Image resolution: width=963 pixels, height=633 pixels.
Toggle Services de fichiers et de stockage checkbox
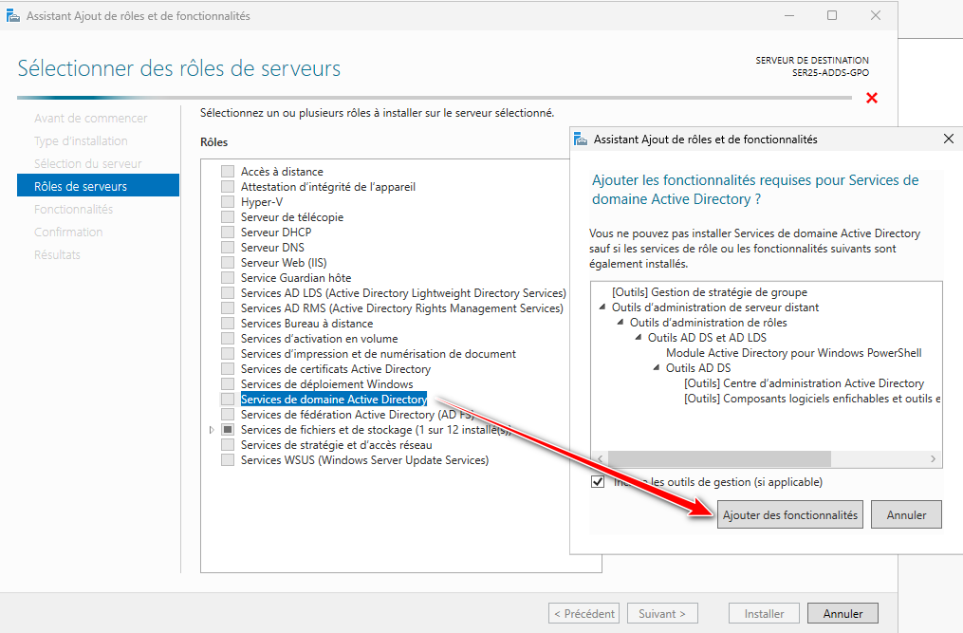[x=228, y=430]
